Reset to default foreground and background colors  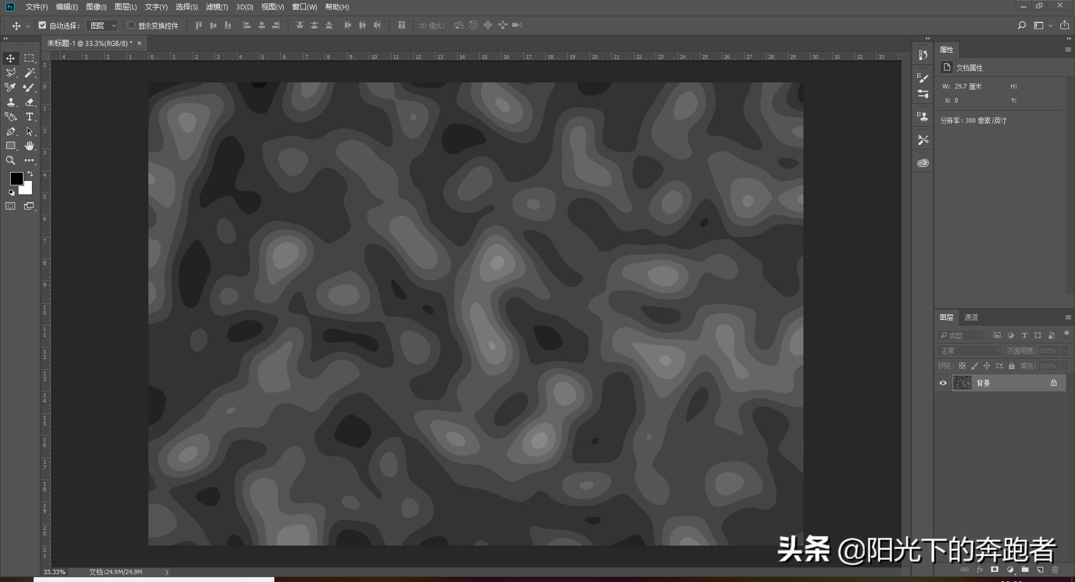pyautogui.click(x=11, y=193)
